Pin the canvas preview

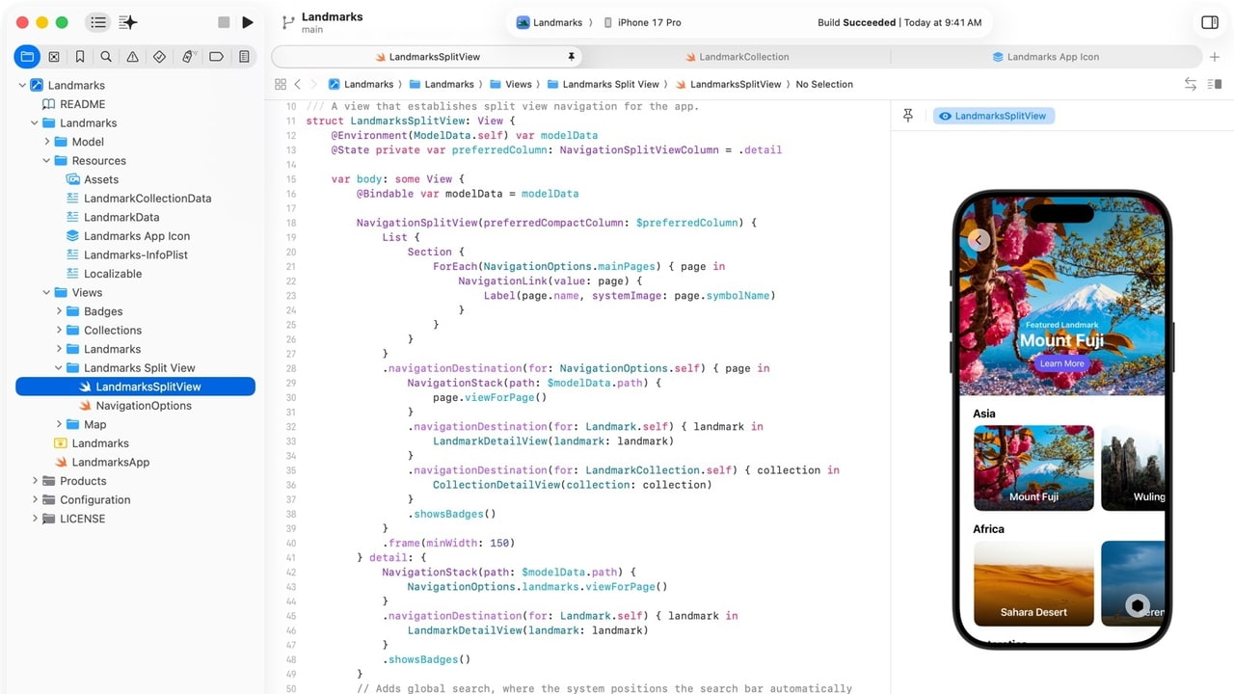[x=908, y=116]
